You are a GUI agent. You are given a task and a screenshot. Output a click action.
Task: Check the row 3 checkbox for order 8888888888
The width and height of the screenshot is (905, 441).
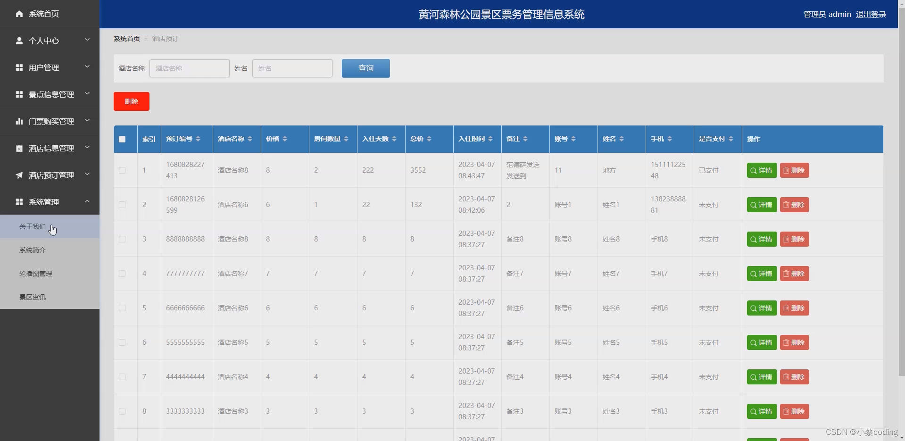(122, 239)
